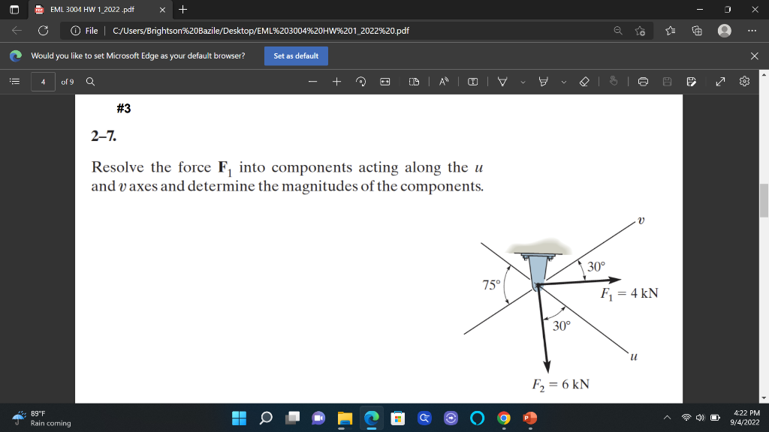Activate the Fit to width icon
Viewport: 769px width, 432px height.
tap(384, 81)
